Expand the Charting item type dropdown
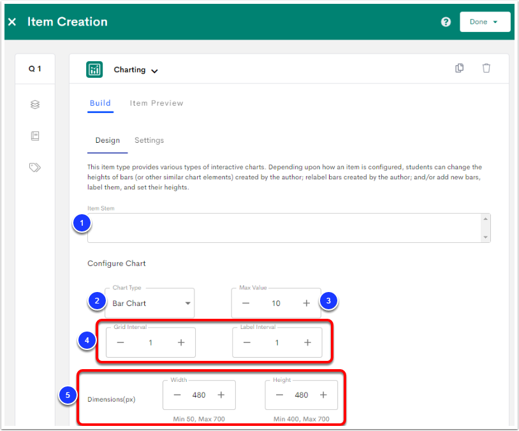Screen dimensions: 519x431 tap(154, 71)
